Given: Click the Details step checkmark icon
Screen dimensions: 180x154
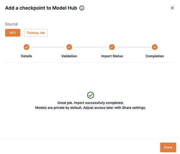Looking at the screenshot, I should pos(26,47).
